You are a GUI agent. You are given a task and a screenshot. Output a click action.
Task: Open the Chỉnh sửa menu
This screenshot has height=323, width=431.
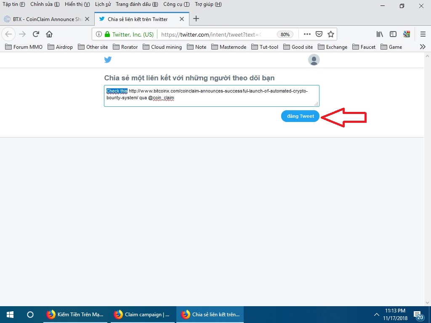(45, 4)
